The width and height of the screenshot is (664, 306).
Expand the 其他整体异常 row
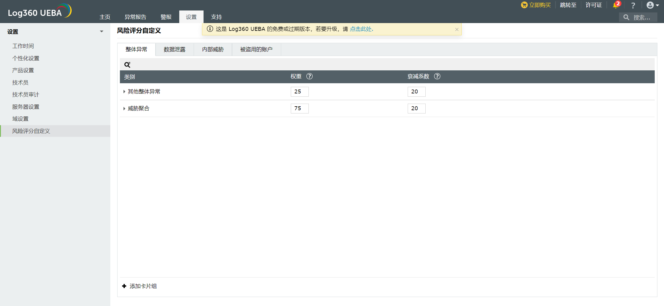click(x=124, y=92)
